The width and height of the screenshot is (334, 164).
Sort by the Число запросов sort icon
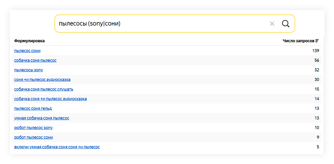click(317, 41)
